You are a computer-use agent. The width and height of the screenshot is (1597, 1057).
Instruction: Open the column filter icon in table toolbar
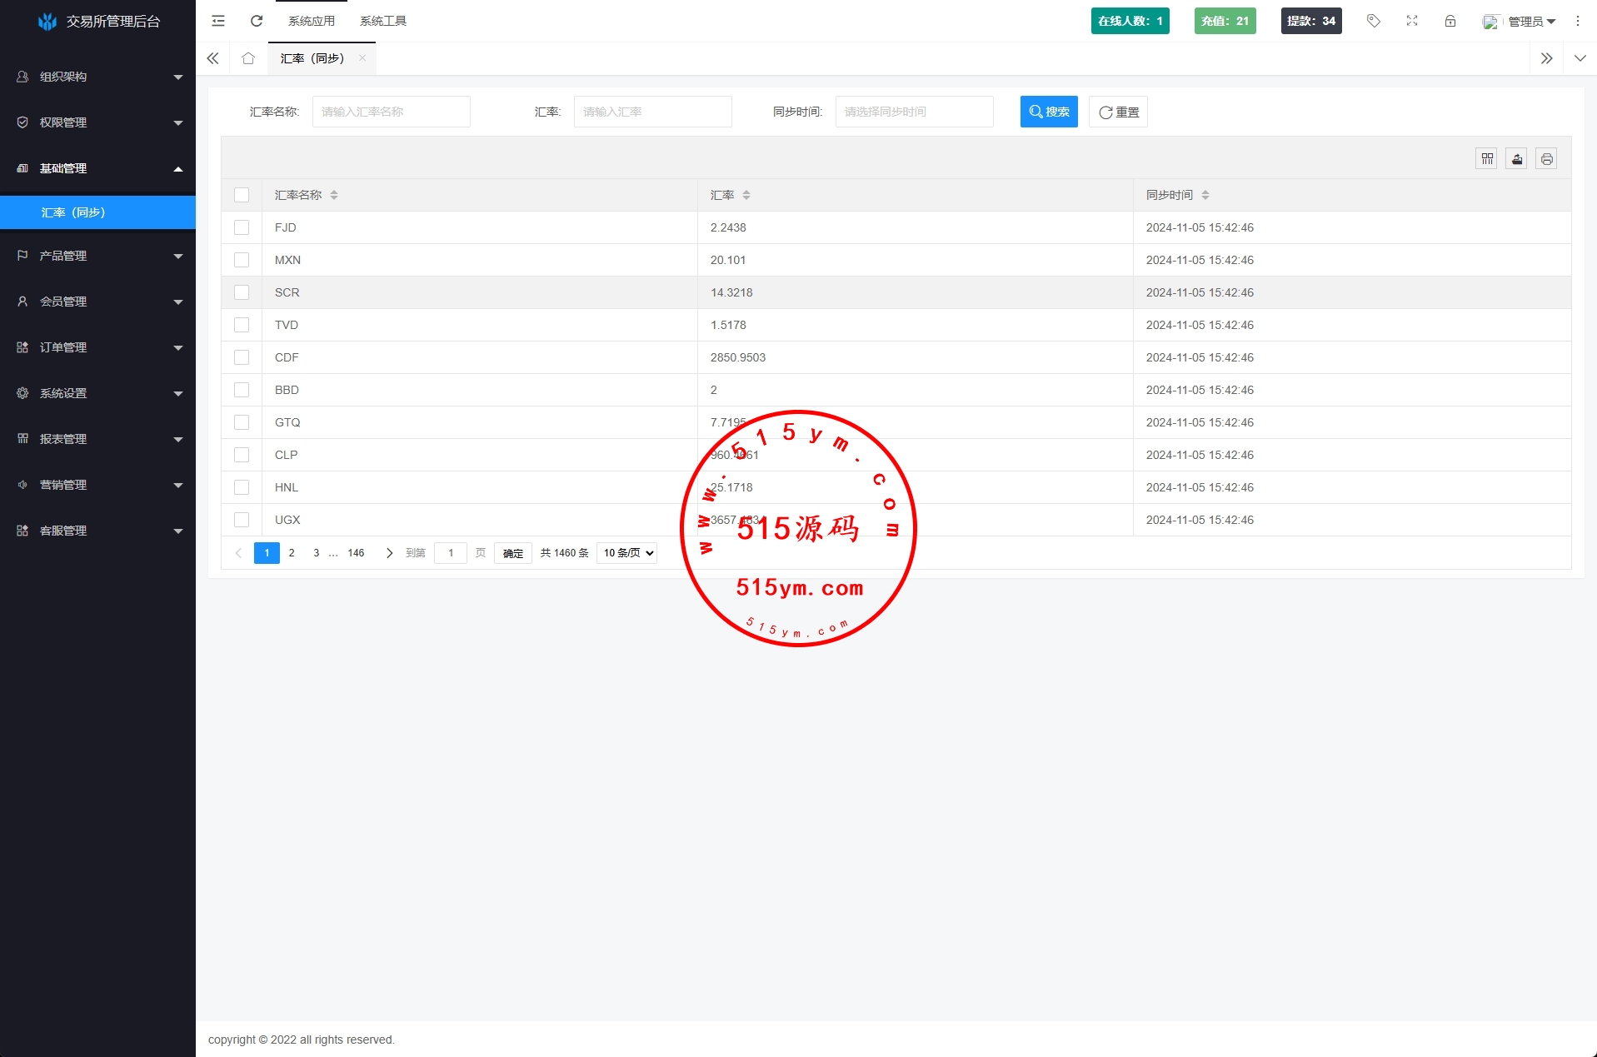(1487, 159)
